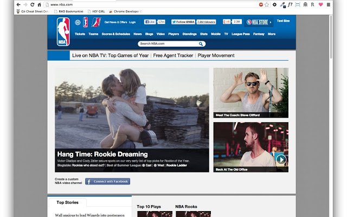Open the gear extension icon

click(275, 4)
